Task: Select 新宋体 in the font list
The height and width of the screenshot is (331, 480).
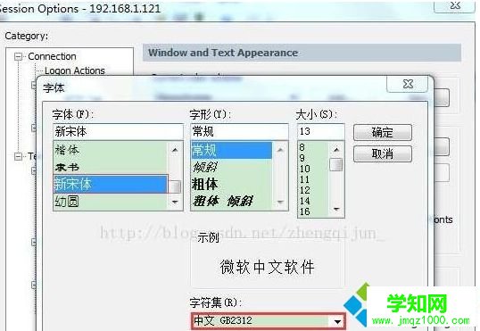Action: (x=111, y=184)
